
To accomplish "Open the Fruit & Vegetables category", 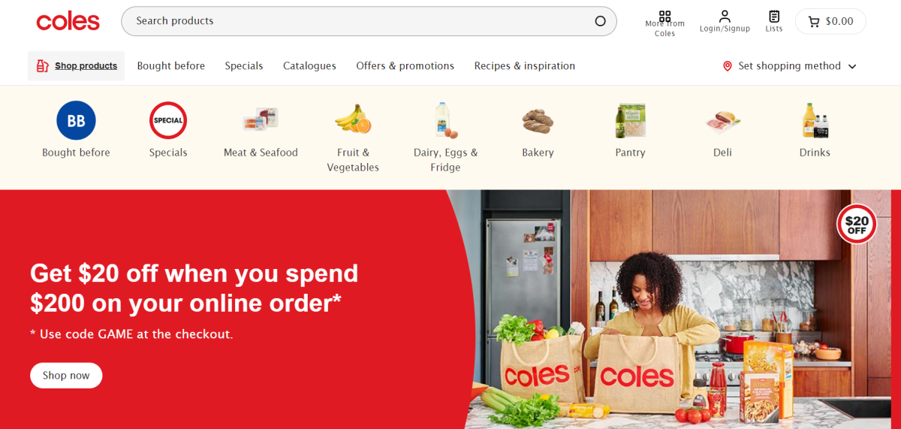I will (353, 137).
